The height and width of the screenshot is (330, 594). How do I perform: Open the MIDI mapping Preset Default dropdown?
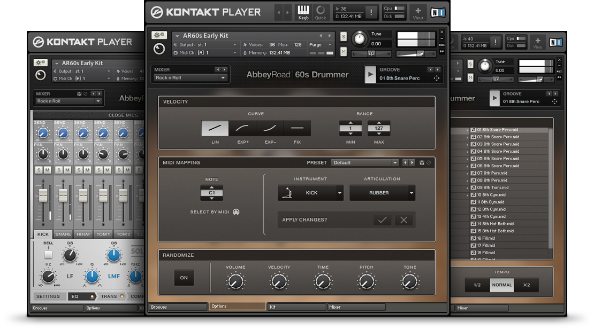tap(365, 162)
